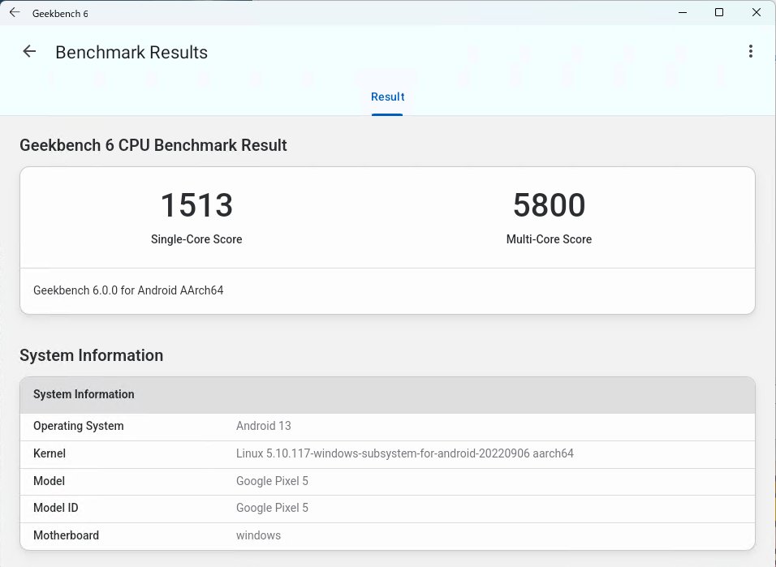Switch to the Result tab
This screenshot has height=567, width=776.
pos(387,97)
